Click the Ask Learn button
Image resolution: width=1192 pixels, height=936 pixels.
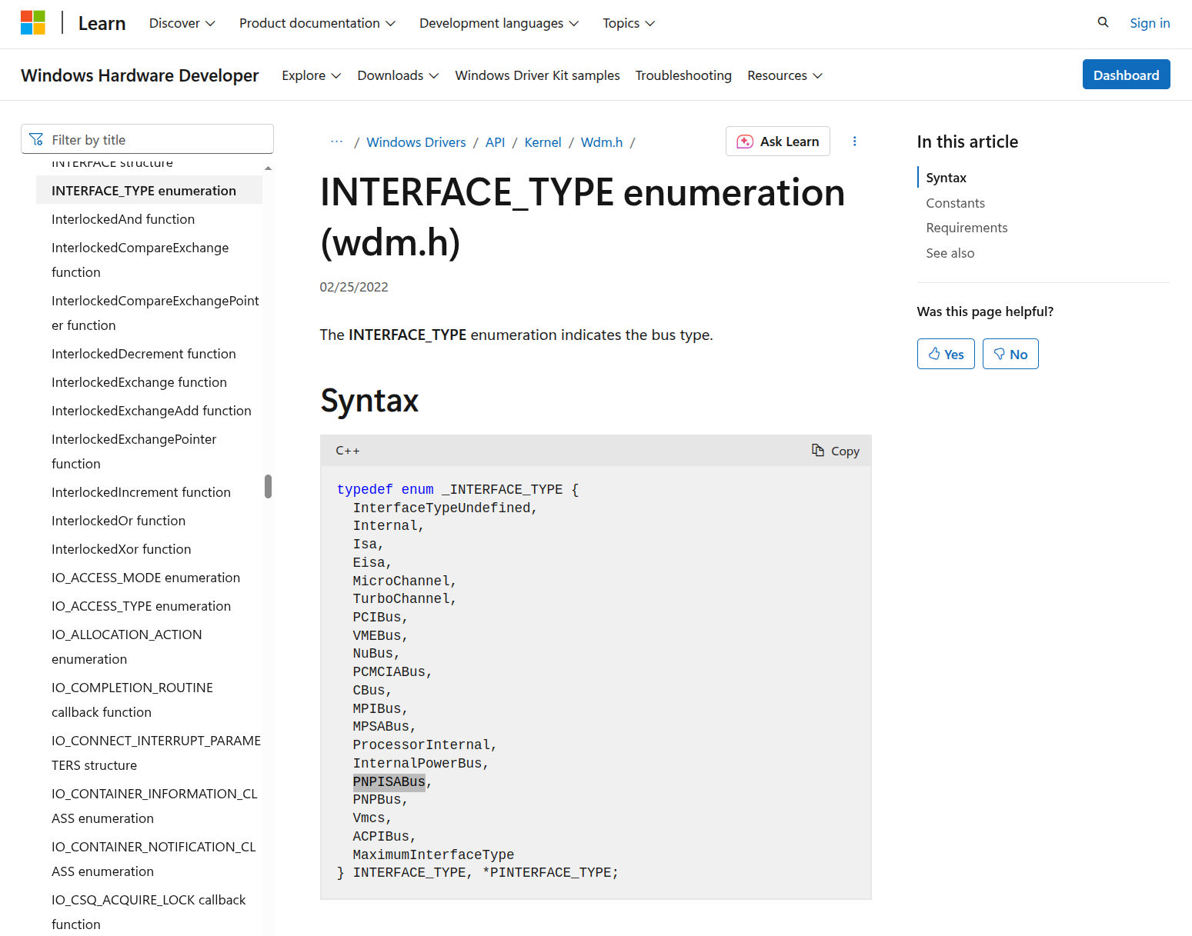(777, 142)
